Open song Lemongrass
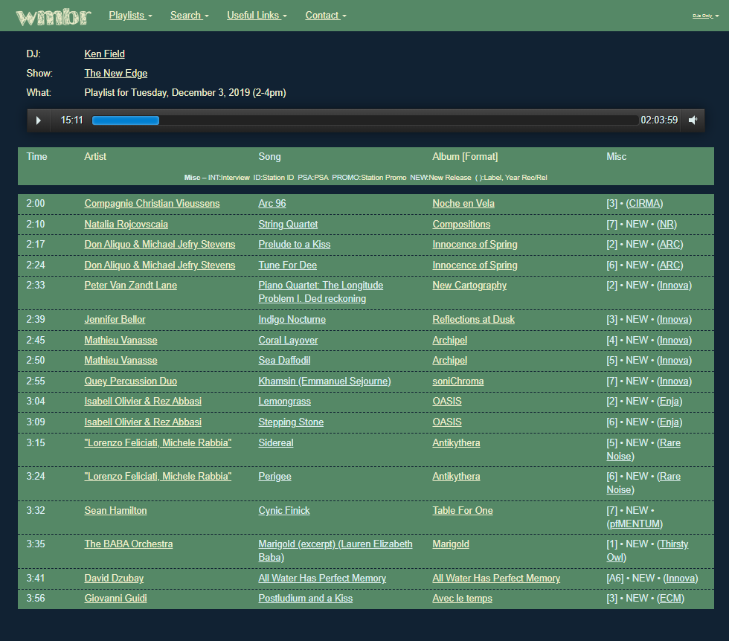Viewport: 729px width, 641px height. [284, 402]
